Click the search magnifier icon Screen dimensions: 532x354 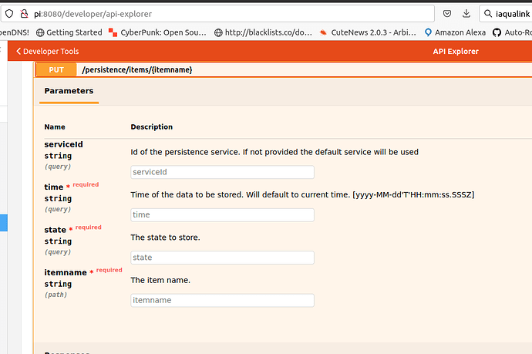pyautogui.click(x=488, y=14)
